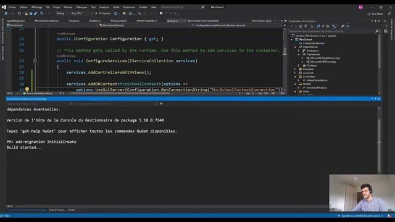
Task: Click the Save file toolbar icon
Action: [x=31, y=14]
